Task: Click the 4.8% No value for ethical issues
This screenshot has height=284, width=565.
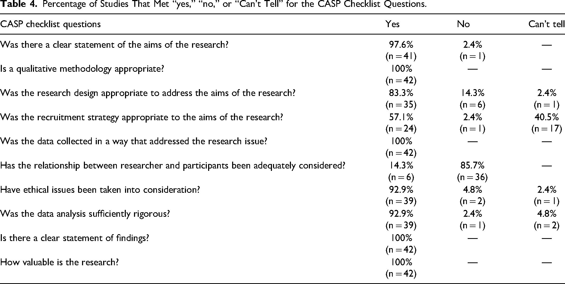Action: (472, 190)
